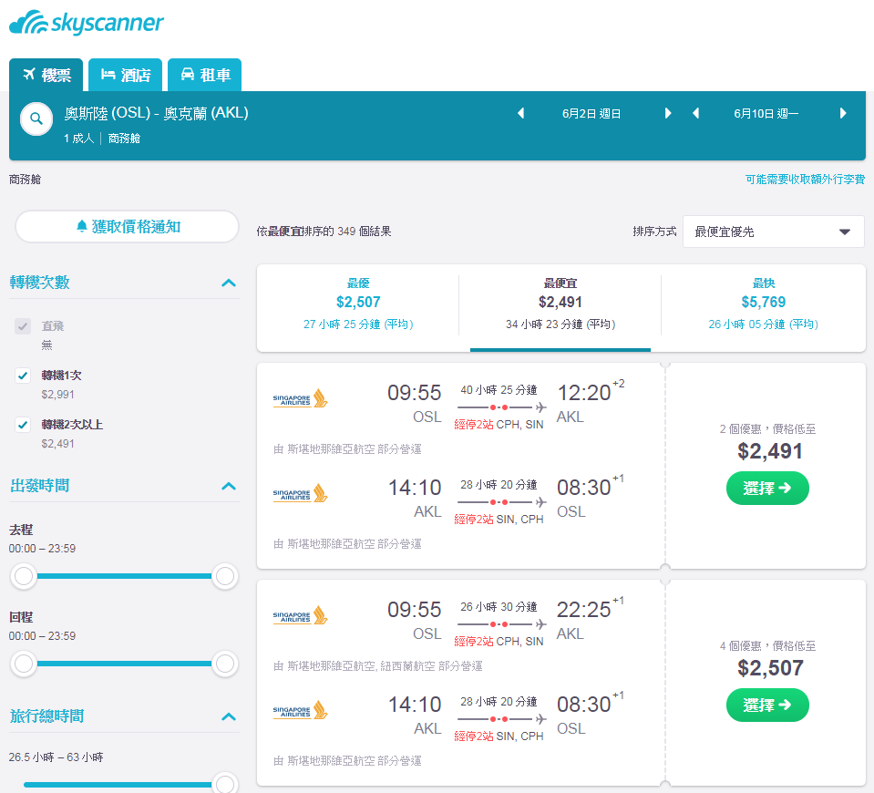Select the $2,491 flight with 選擇 button

(x=767, y=488)
